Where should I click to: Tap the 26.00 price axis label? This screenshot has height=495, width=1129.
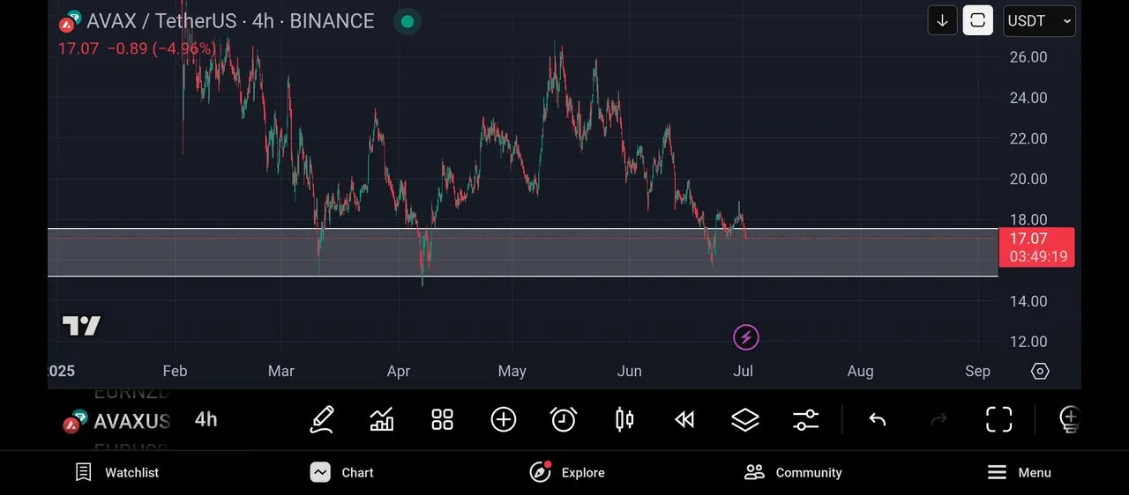(x=1028, y=57)
